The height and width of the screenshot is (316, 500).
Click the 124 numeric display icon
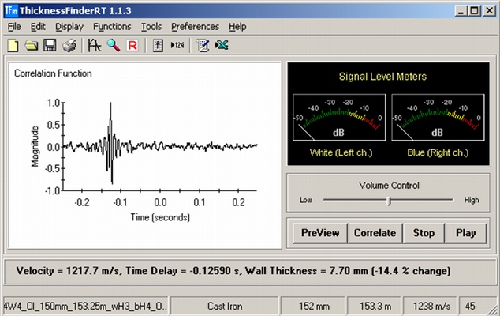(x=177, y=46)
